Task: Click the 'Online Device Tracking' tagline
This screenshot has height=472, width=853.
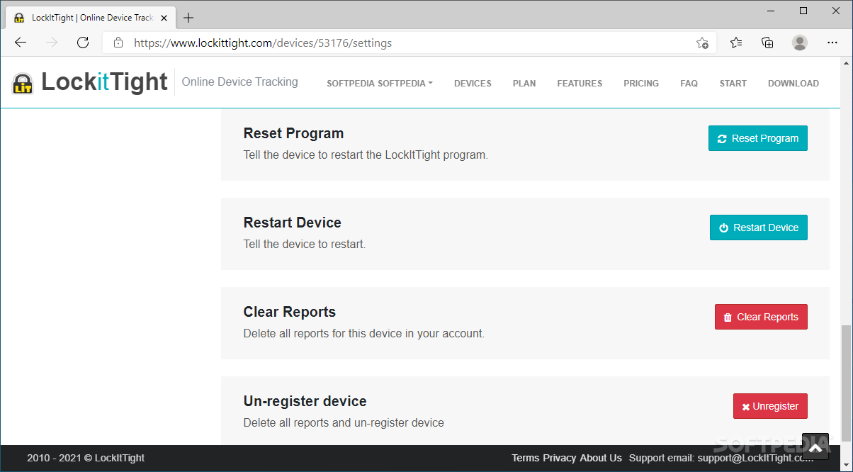Action: [x=240, y=82]
